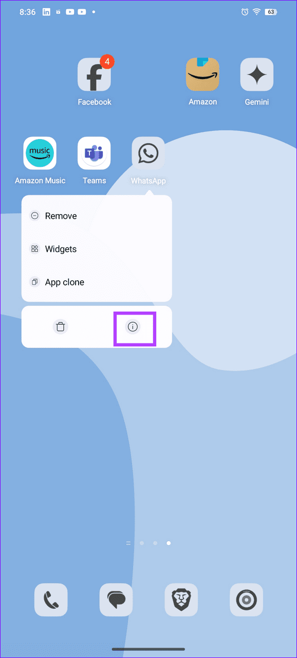Open app info via the i icon
297x658 pixels.
coord(133,326)
